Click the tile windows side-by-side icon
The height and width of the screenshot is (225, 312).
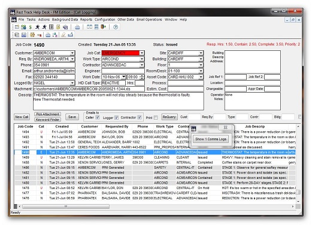89,27
